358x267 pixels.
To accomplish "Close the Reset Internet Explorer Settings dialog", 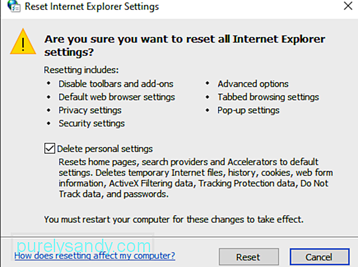I will pos(348,6).
